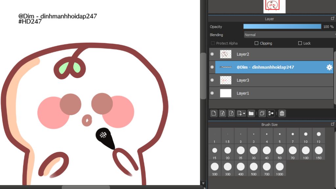Choose brush size 1000
The height and width of the screenshot is (189, 336).
[x=280, y=168]
